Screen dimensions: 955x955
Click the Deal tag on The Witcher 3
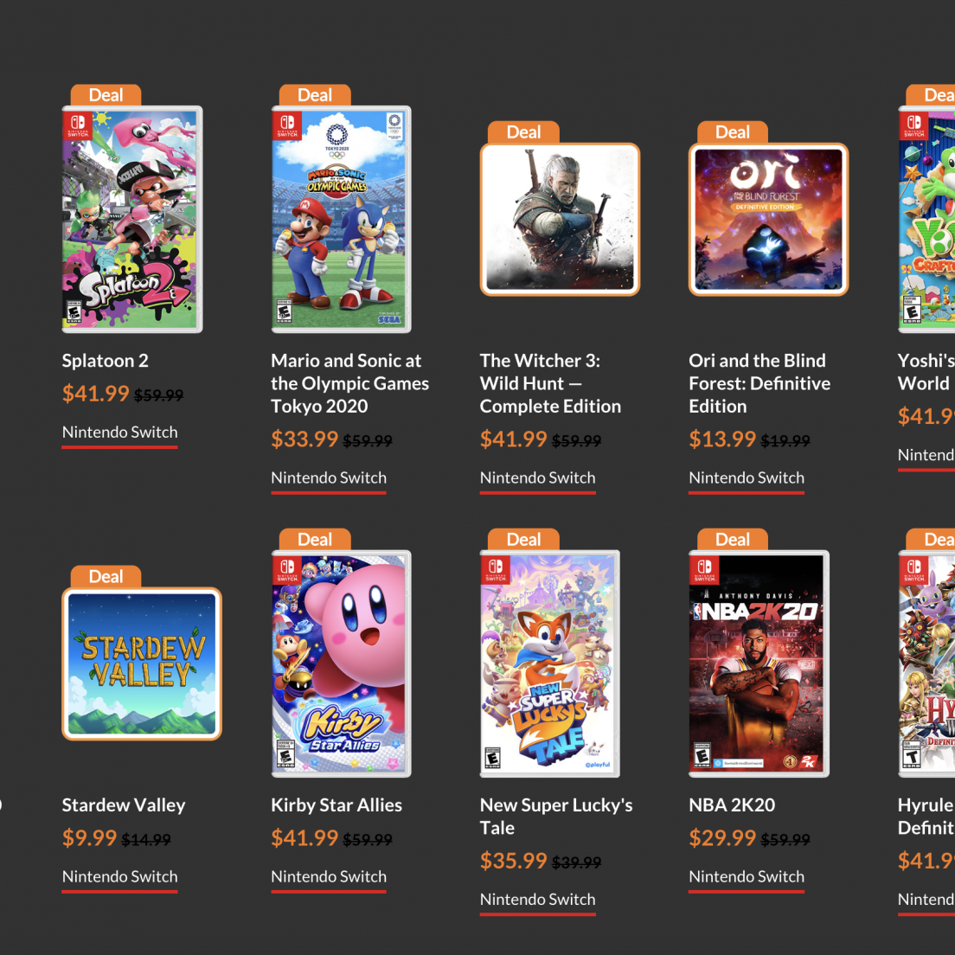523,132
